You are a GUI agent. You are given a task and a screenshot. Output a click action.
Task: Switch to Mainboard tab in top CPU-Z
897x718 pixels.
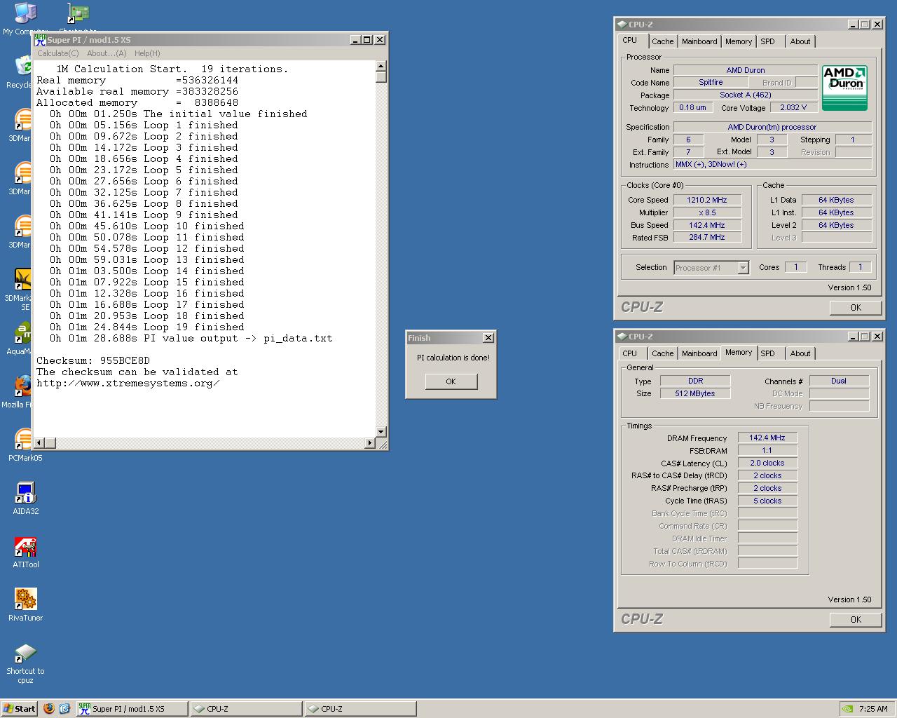[699, 41]
